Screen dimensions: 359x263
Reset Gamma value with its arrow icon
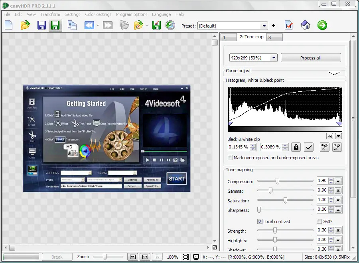[338, 190]
